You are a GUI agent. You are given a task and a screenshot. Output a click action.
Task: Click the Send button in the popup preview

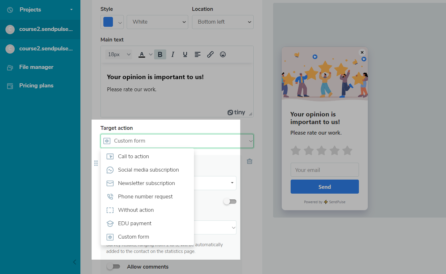324,187
